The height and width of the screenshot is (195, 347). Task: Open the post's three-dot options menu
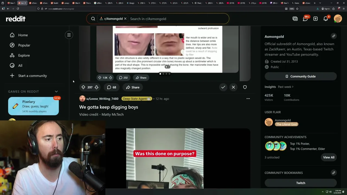pyautogui.click(x=248, y=99)
